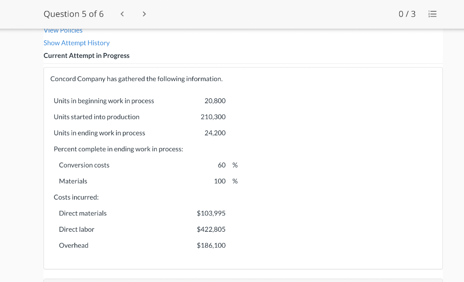Click 'Percent complete in ending work' heading

tap(118, 149)
